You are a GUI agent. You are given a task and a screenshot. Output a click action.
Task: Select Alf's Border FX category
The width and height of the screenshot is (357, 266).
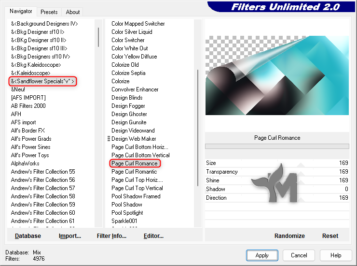(28, 131)
